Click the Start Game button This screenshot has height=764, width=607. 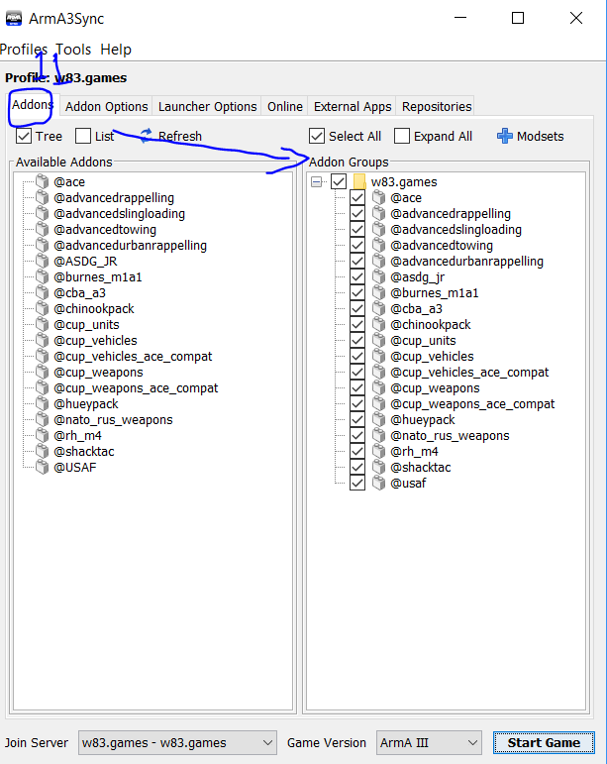tap(544, 742)
